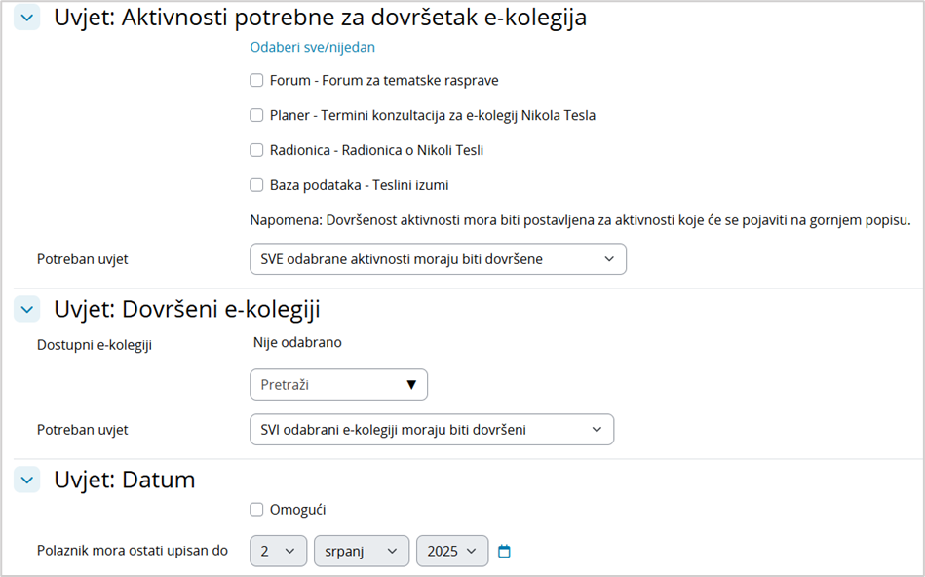Open the year selector showing '2025'
This screenshot has width=925, height=577.
tap(451, 551)
